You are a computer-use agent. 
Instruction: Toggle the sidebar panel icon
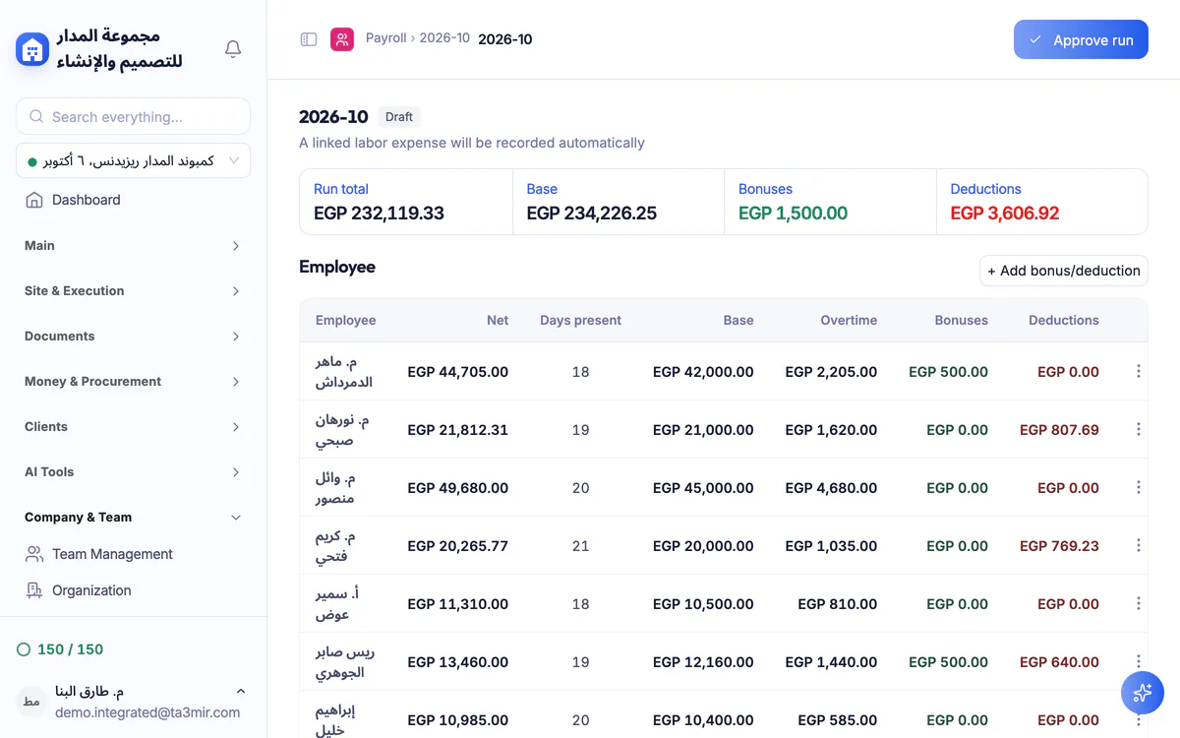point(309,39)
